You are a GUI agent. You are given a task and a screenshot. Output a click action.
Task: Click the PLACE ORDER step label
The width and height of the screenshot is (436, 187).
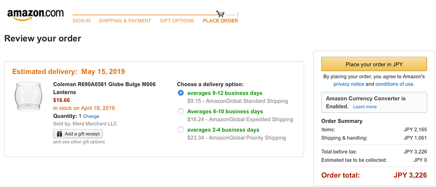coord(220,21)
